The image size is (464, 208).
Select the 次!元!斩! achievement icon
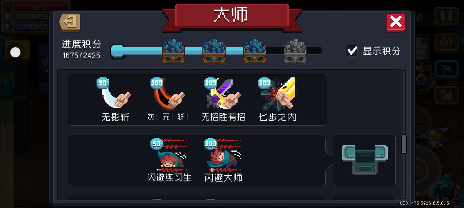pos(168,94)
